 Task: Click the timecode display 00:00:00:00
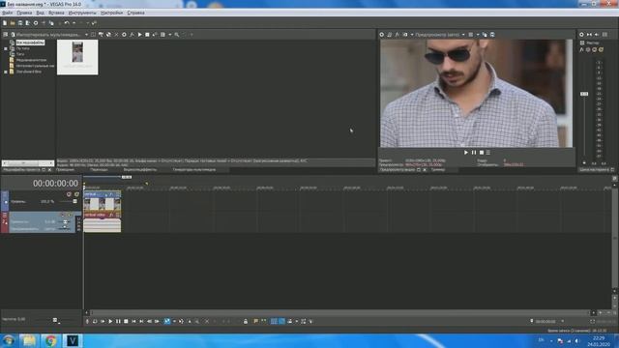click(x=55, y=184)
